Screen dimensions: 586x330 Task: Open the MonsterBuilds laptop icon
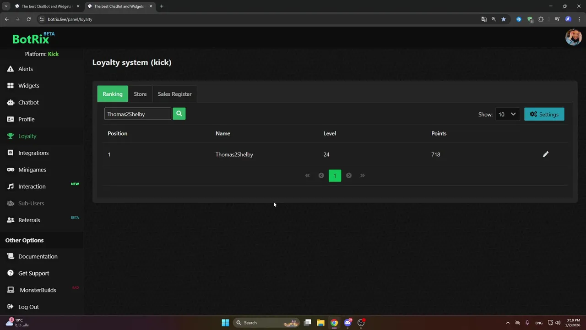coord(10,290)
